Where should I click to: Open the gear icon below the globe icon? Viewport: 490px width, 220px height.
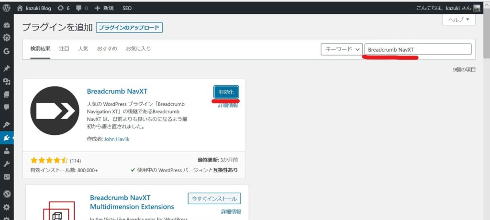coord(7,207)
